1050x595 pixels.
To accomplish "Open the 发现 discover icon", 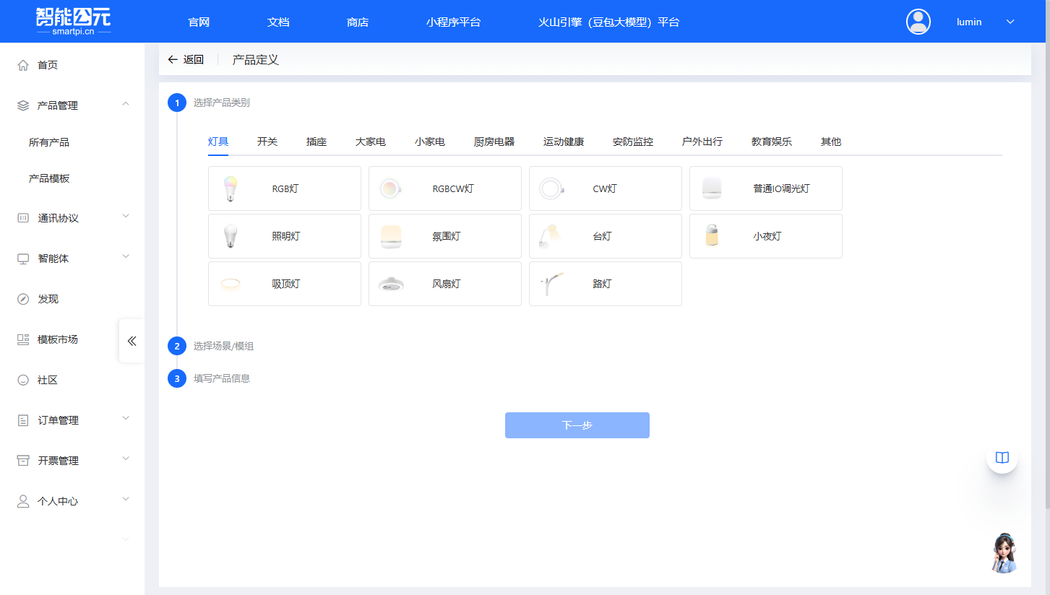I will point(22,298).
